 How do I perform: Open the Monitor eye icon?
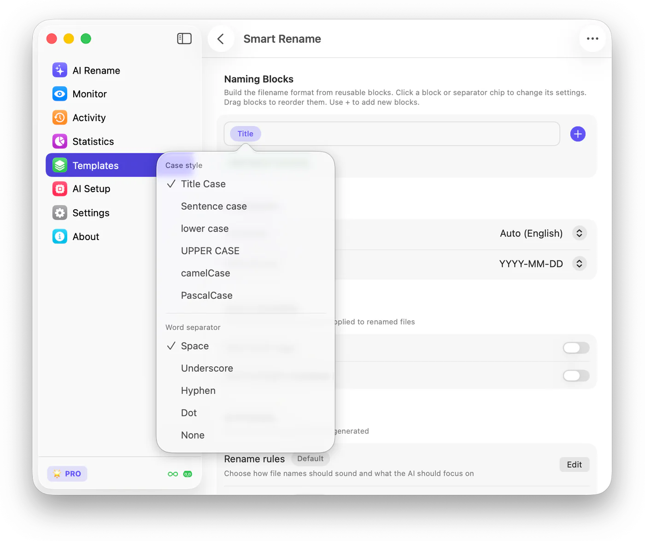coord(60,94)
